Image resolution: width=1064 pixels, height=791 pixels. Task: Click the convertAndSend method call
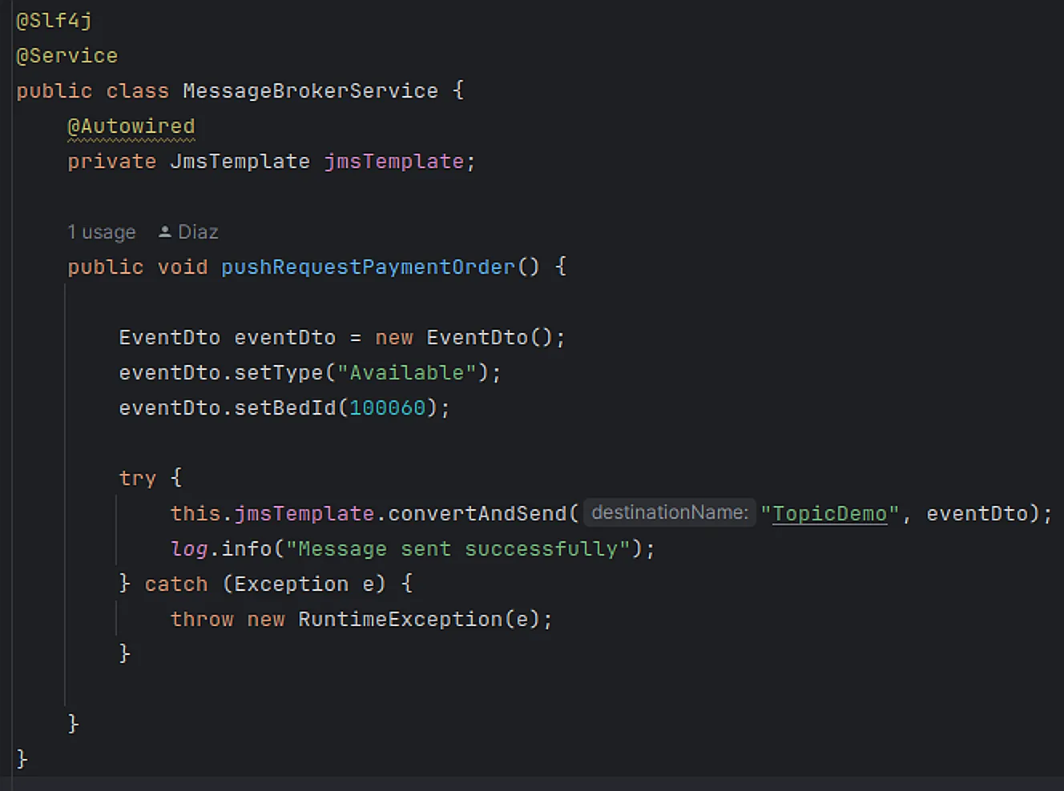point(477,514)
